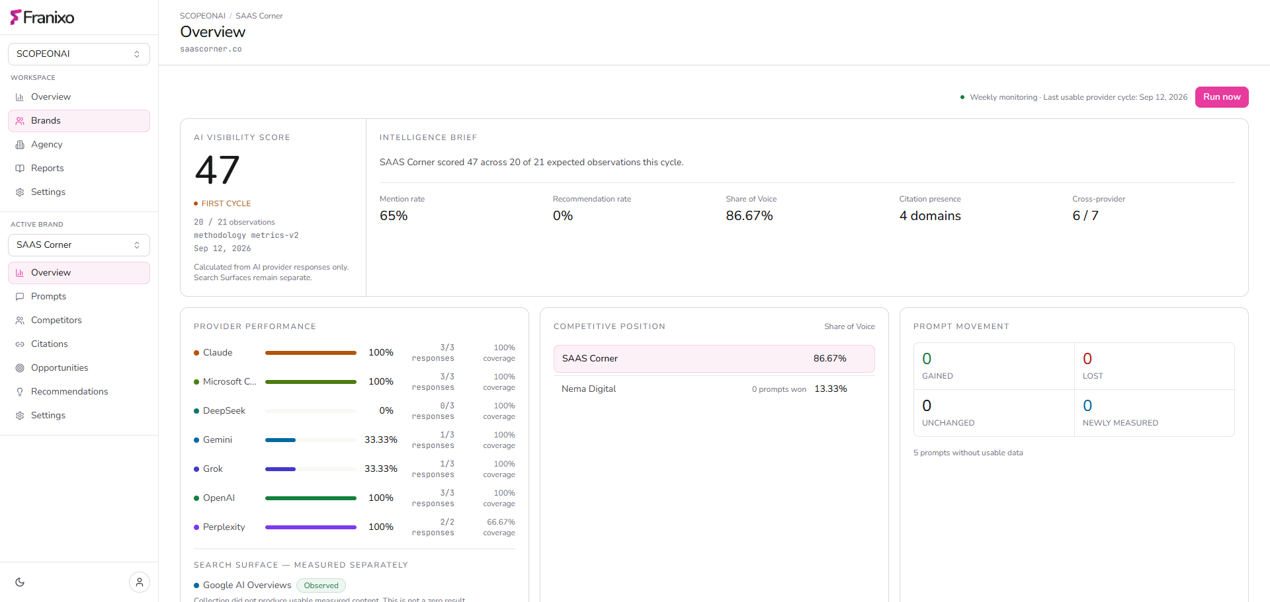Open the SAAS Corner brand selector
The width and height of the screenshot is (1270, 602).
click(79, 245)
